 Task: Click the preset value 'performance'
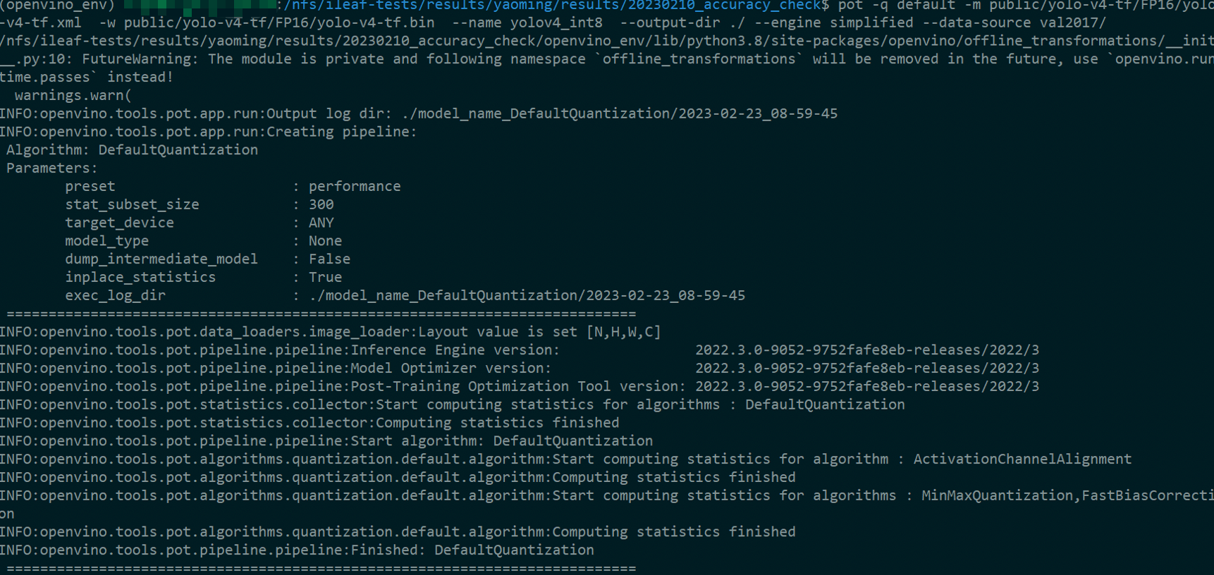pos(355,187)
